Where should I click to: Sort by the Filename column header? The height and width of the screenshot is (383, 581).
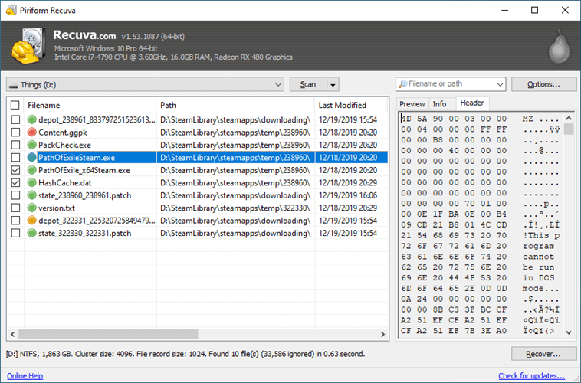90,105
